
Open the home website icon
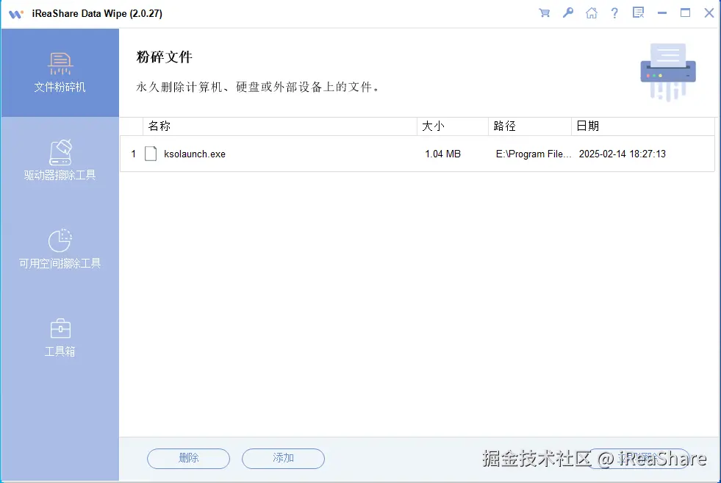592,12
